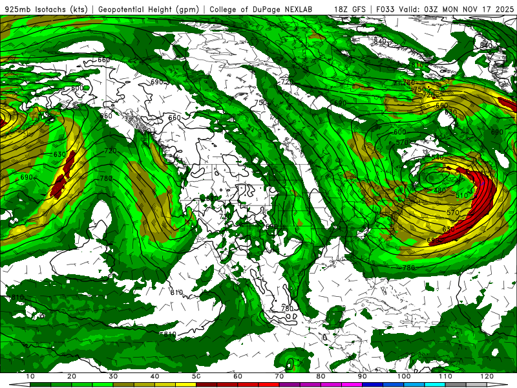
Task: Click the '540' height contour label
Action: click(x=438, y=157)
